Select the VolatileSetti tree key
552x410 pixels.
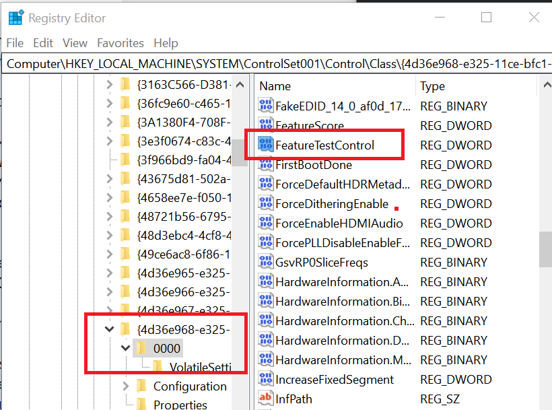click(200, 367)
